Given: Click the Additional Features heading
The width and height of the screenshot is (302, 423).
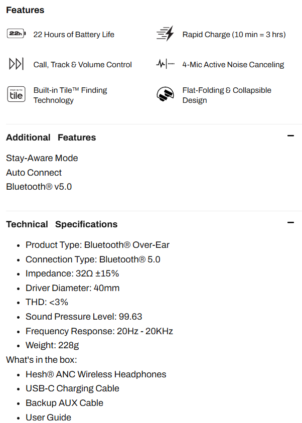Looking at the screenshot, I should click(51, 137).
